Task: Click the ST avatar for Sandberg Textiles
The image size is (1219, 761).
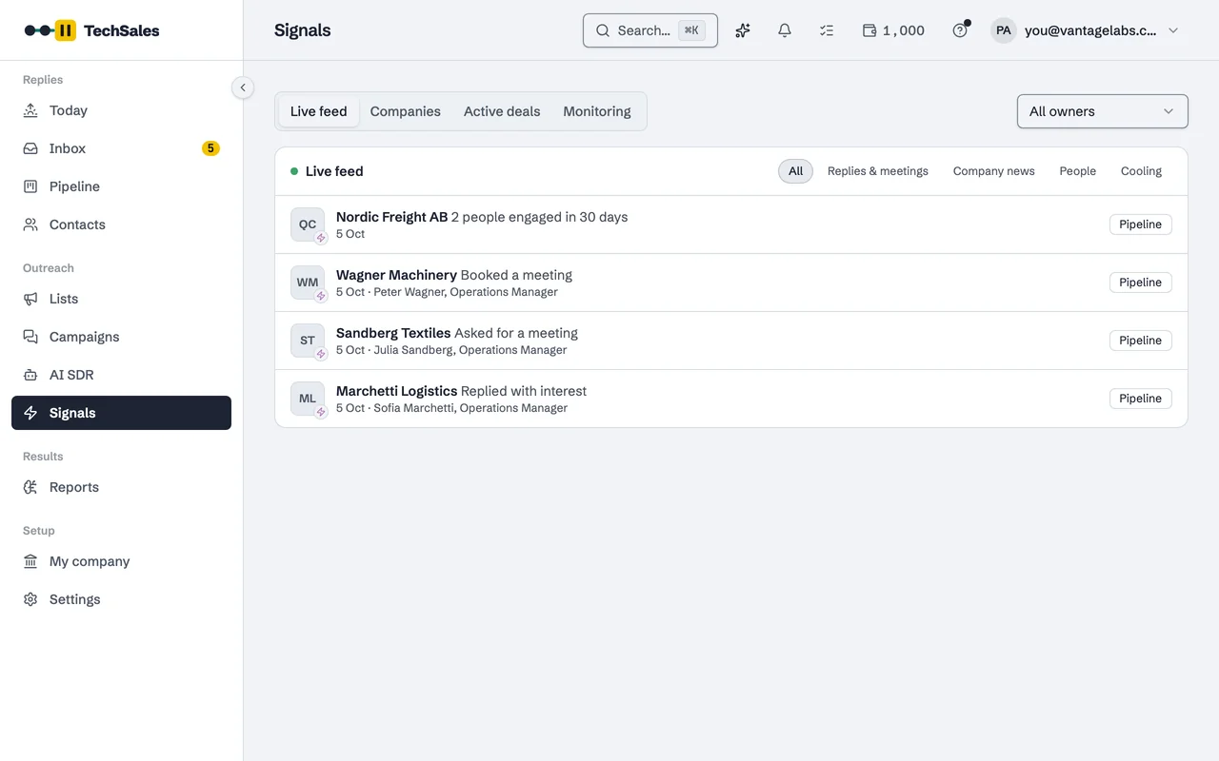Action: [308, 341]
